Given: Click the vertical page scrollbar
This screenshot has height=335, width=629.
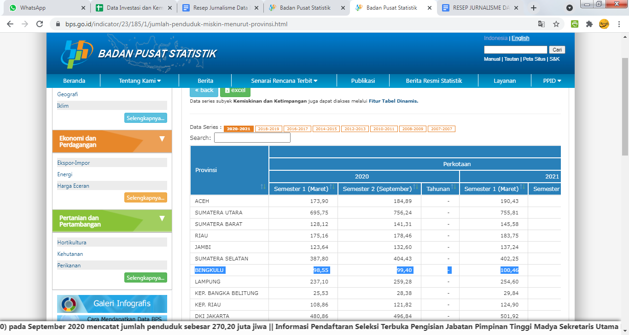Looking at the screenshot, I should click(x=625, y=92).
